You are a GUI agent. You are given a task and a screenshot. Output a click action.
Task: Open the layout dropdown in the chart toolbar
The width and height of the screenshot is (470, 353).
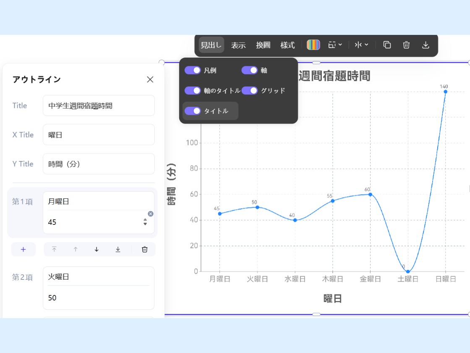pos(335,45)
